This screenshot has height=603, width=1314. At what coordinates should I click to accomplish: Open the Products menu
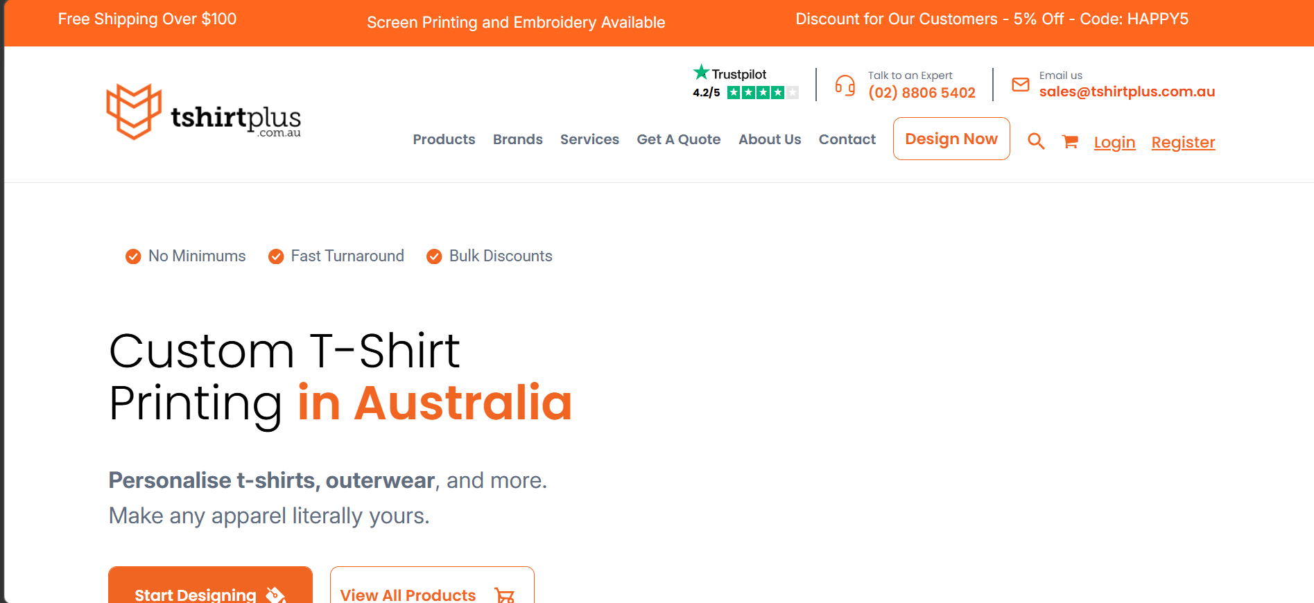pyautogui.click(x=444, y=139)
